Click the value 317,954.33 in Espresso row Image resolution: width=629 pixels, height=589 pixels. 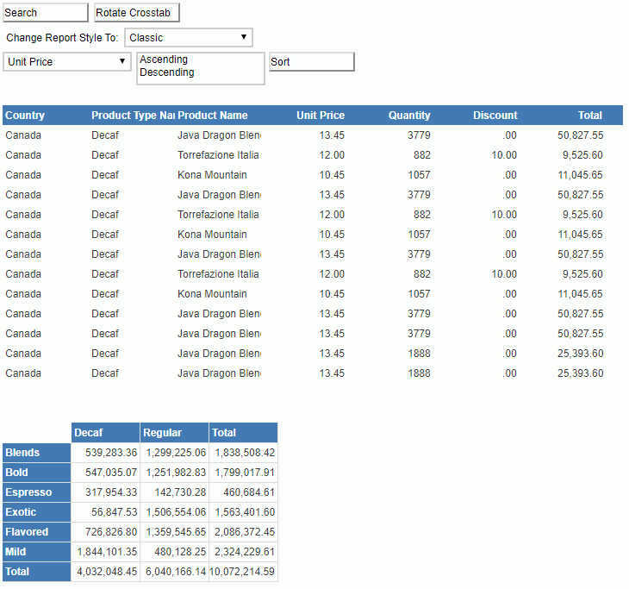pyautogui.click(x=111, y=492)
